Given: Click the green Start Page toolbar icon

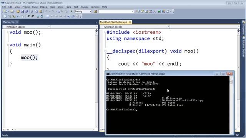Looking at the screenshot, I should click(x=159, y=11).
